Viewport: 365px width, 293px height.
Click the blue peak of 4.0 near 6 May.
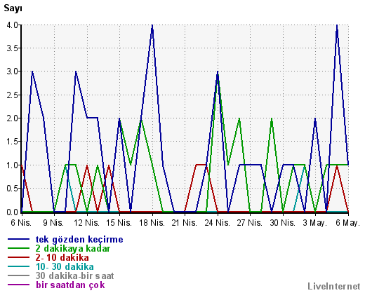(x=337, y=26)
